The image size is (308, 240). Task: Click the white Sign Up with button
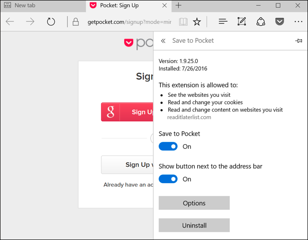[127, 165]
